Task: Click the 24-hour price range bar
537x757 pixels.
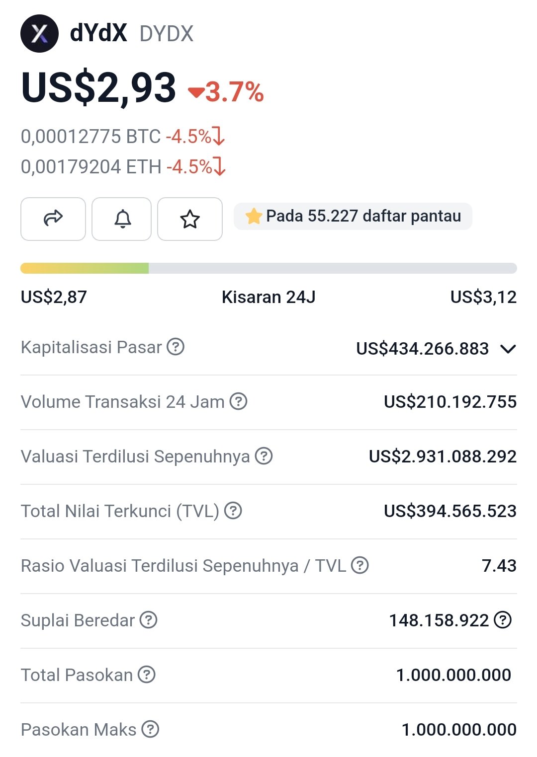Action: pos(268,268)
